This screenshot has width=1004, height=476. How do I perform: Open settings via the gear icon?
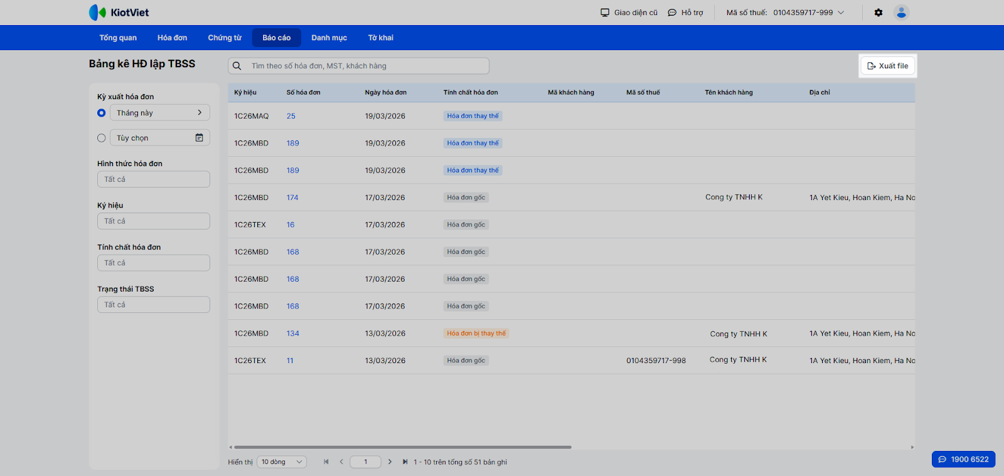tap(878, 13)
